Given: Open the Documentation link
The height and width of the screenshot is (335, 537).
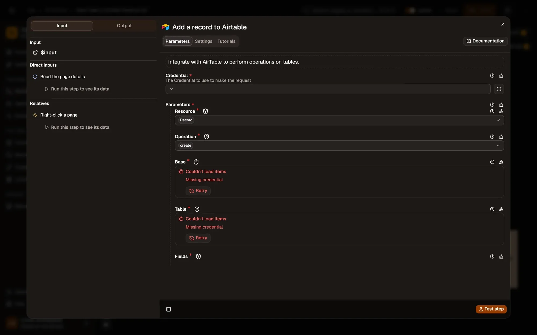Looking at the screenshot, I should pos(485,41).
